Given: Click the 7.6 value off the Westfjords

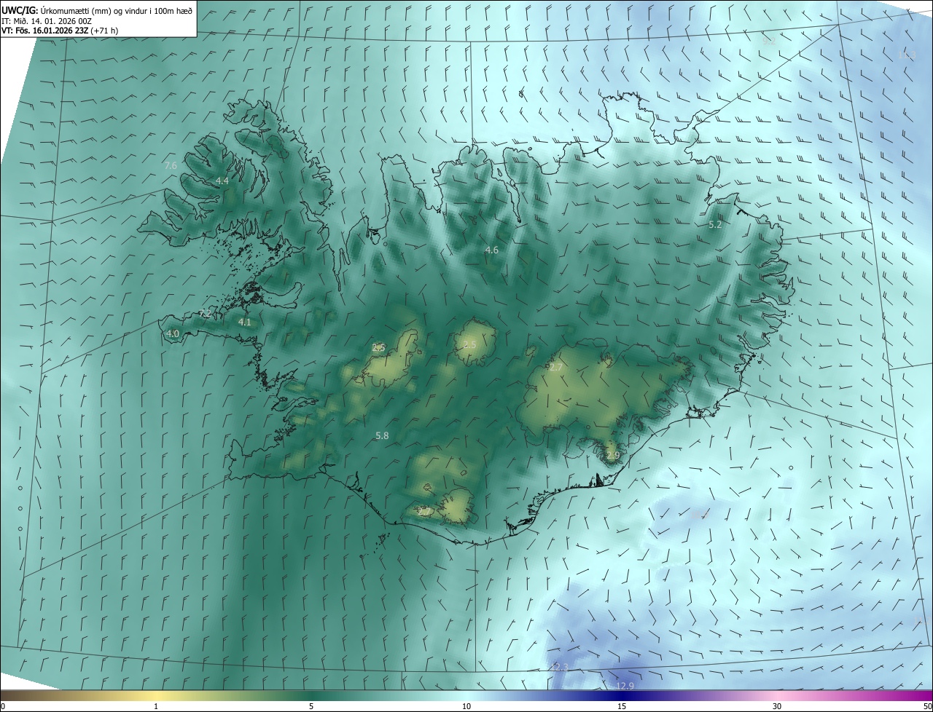Looking at the screenshot, I should pos(171,166).
